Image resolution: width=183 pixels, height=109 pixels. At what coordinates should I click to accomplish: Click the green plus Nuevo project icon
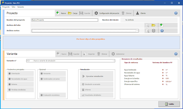click(x=58, y=13)
